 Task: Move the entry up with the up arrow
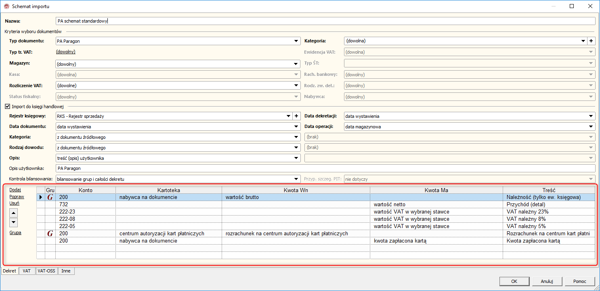pyautogui.click(x=14, y=213)
